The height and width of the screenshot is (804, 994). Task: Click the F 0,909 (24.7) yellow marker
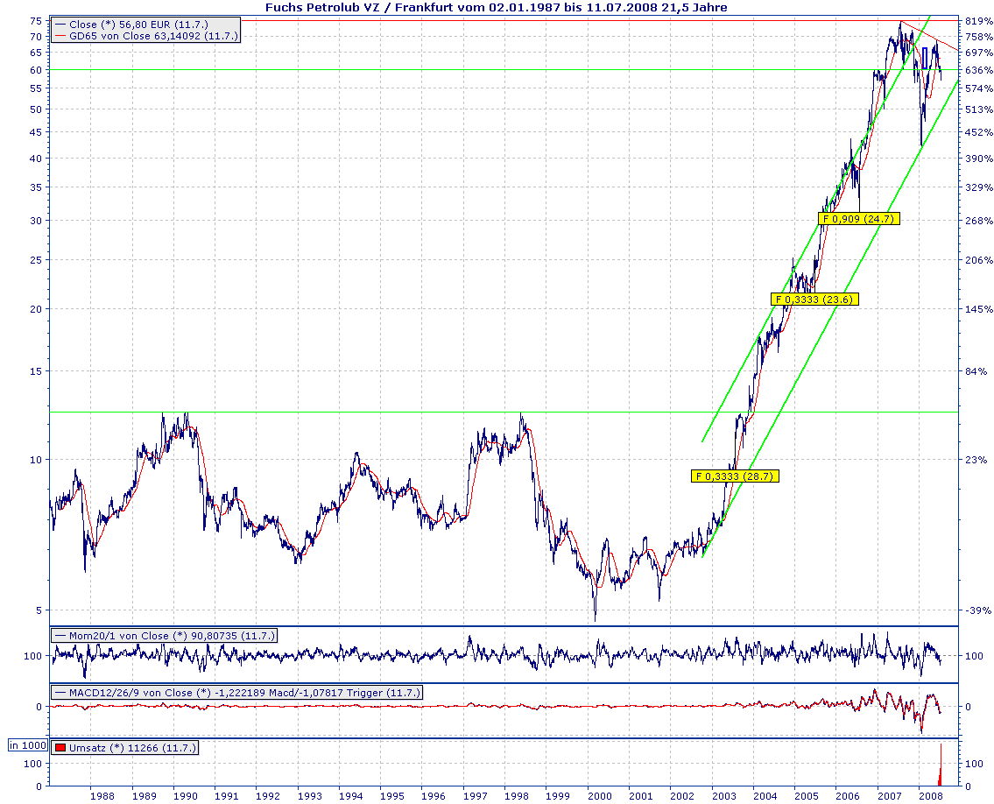[x=858, y=219]
